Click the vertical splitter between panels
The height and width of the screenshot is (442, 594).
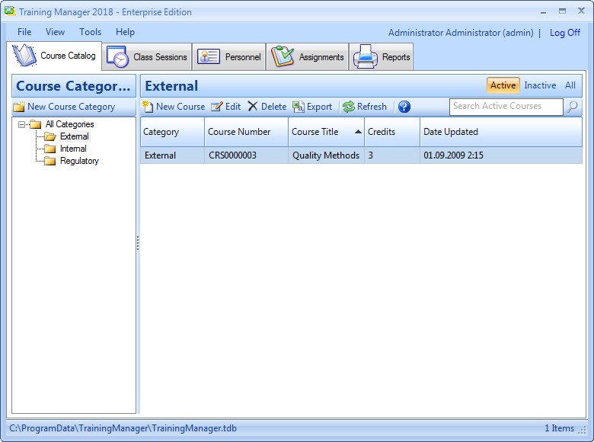click(138, 243)
